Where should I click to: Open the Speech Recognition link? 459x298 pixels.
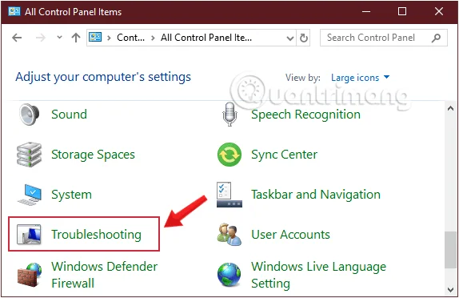click(x=306, y=115)
